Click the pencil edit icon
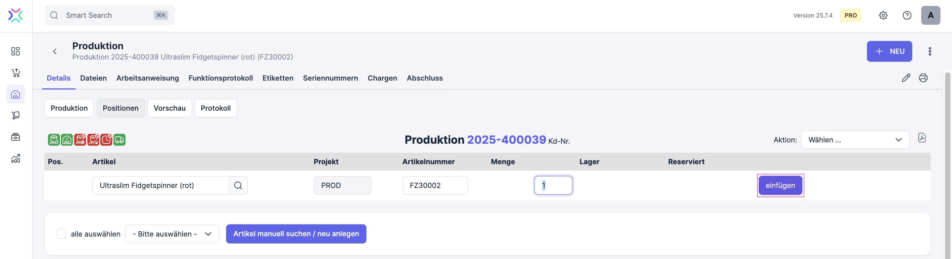 (x=905, y=78)
